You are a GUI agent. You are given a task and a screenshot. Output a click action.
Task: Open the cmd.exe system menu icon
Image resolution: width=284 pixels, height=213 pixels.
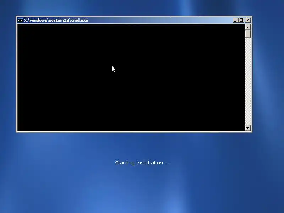[x=20, y=20]
